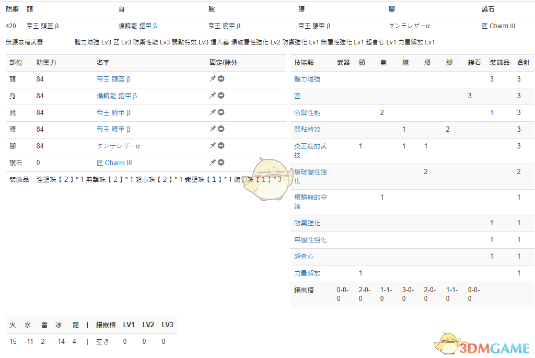Select the defense total 420

click(11, 26)
